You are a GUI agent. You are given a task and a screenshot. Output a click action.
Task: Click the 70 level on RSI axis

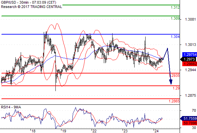(x=194, y=110)
